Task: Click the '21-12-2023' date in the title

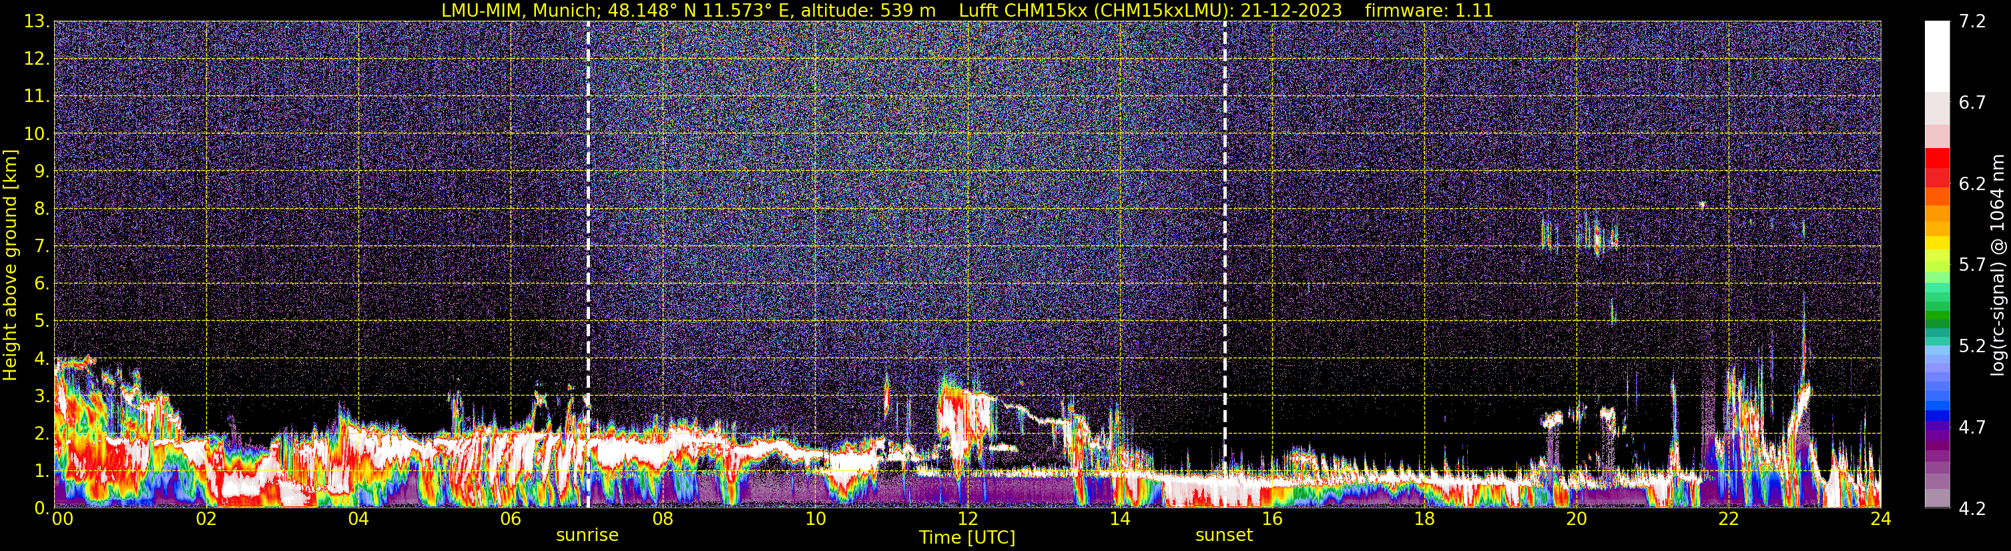Action: (x=1291, y=10)
